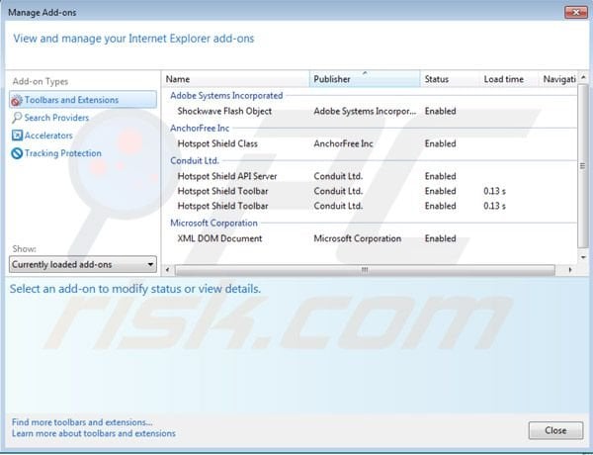Click the vertical scrollbar up arrow
The height and width of the screenshot is (455, 593).
[x=583, y=77]
